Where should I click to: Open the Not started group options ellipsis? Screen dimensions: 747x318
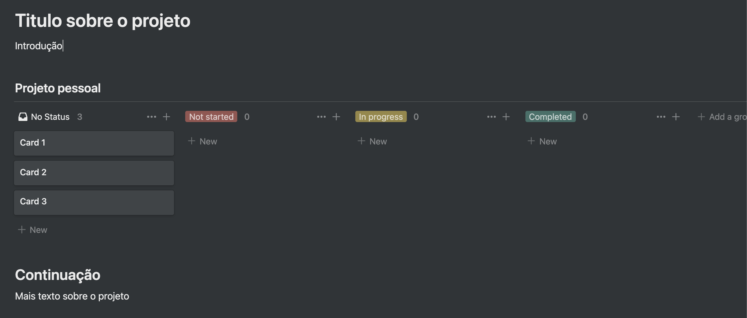[321, 117]
